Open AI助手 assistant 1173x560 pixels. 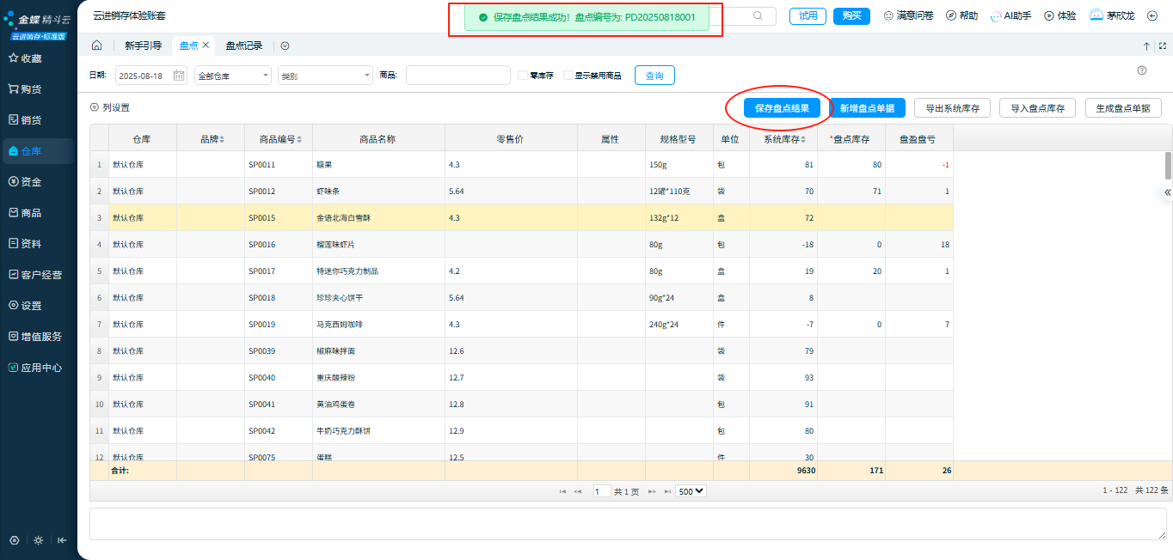(1010, 15)
